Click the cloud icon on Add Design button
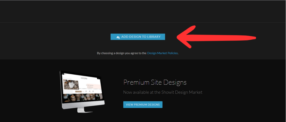This screenshot has height=122, width=286. point(118,37)
